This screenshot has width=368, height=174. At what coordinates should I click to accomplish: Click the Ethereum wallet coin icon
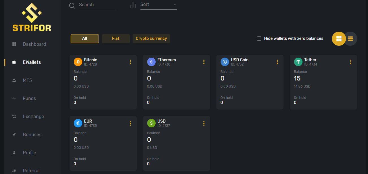[x=151, y=62]
